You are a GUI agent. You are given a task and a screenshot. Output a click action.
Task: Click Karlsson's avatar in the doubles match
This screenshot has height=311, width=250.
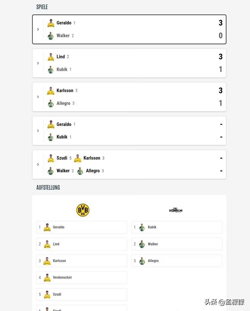[78, 158]
